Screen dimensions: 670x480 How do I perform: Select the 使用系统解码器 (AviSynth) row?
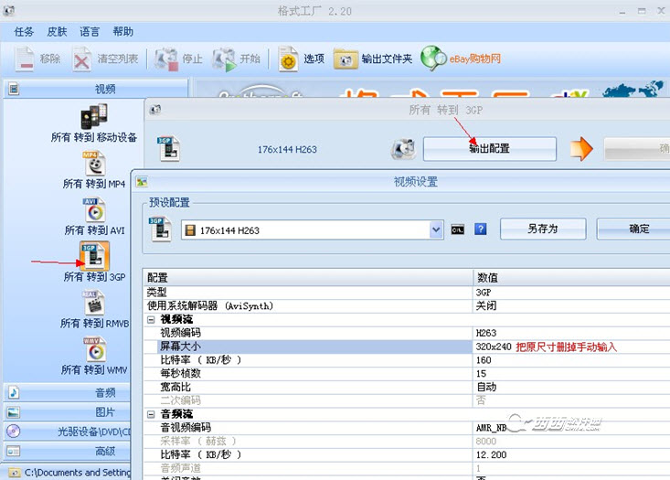coord(406,306)
